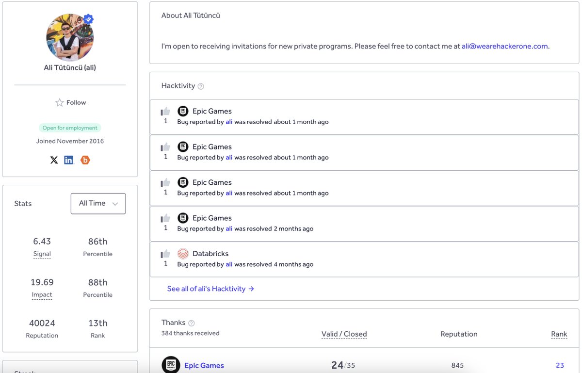Upvote the Databricks bug report
The height and width of the screenshot is (373, 582).
(165, 254)
